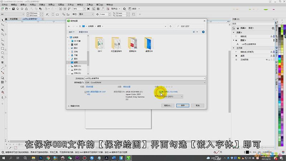286x161 pixels.
Task: Click the New document toolbar icon
Action: (x=3, y=9)
